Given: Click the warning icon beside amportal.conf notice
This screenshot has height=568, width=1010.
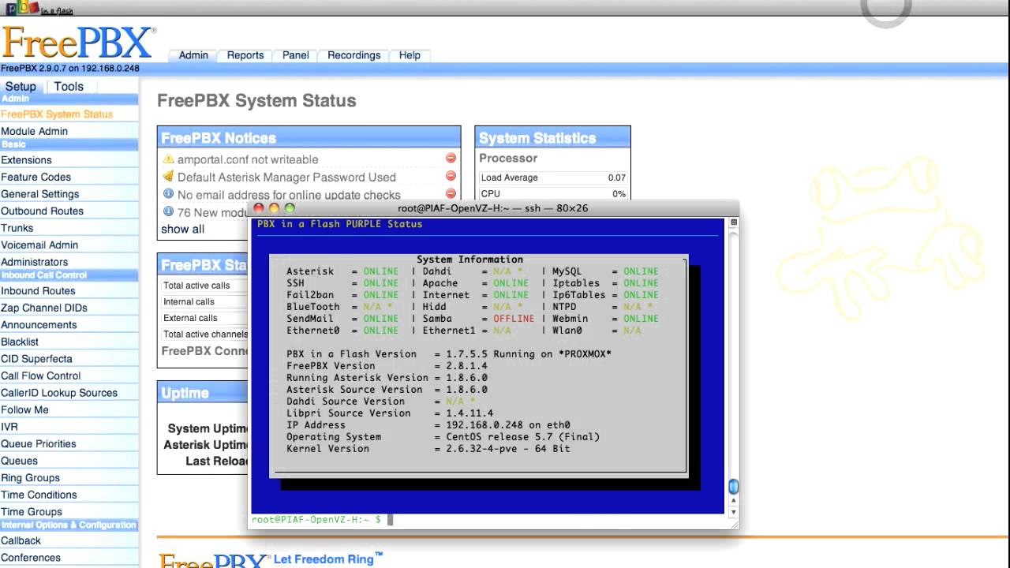Looking at the screenshot, I should tap(168, 159).
